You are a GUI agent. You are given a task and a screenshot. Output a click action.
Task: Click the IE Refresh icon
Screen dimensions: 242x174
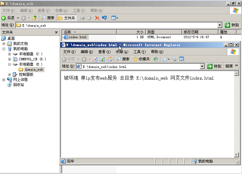102,59
